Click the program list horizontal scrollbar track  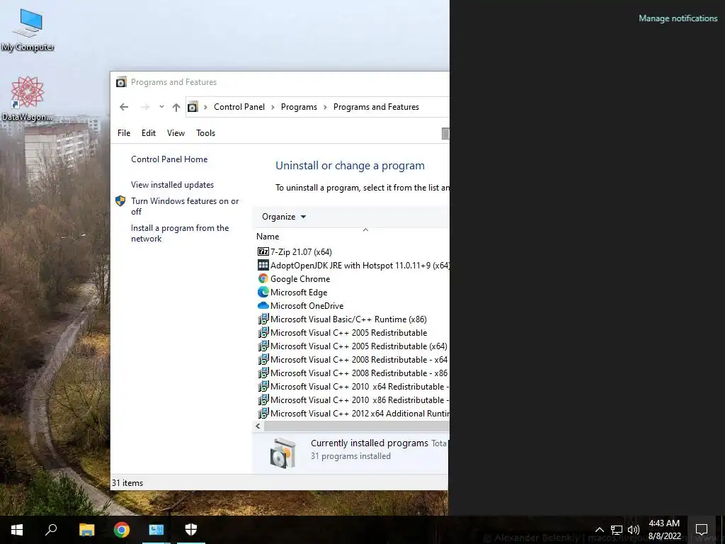pos(357,426)
